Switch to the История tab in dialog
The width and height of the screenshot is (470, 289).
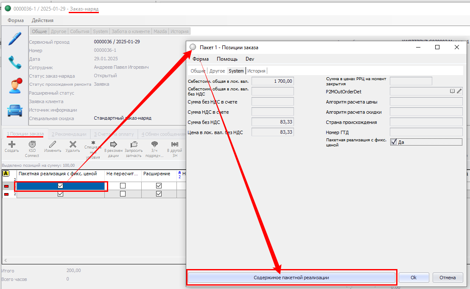tap(256, 71)
